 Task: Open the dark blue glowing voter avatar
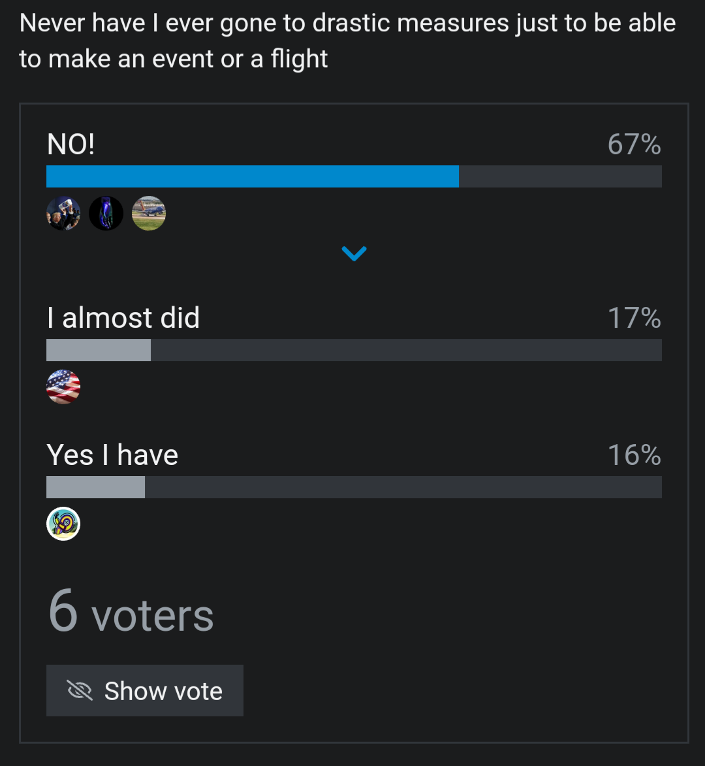[x=106, y=214]
